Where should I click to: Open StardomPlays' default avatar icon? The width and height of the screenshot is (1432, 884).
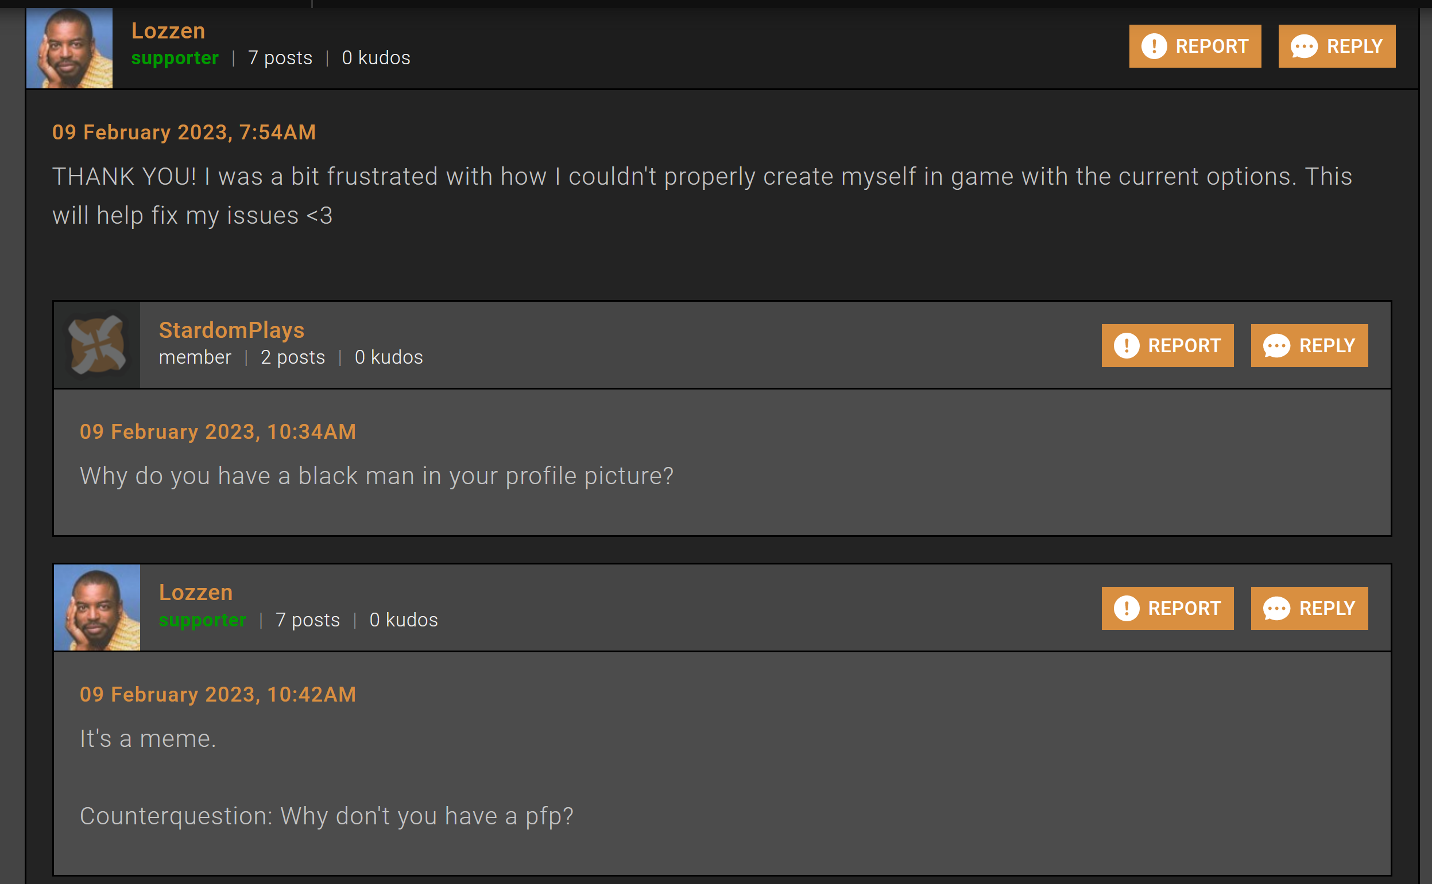[97, 345]
